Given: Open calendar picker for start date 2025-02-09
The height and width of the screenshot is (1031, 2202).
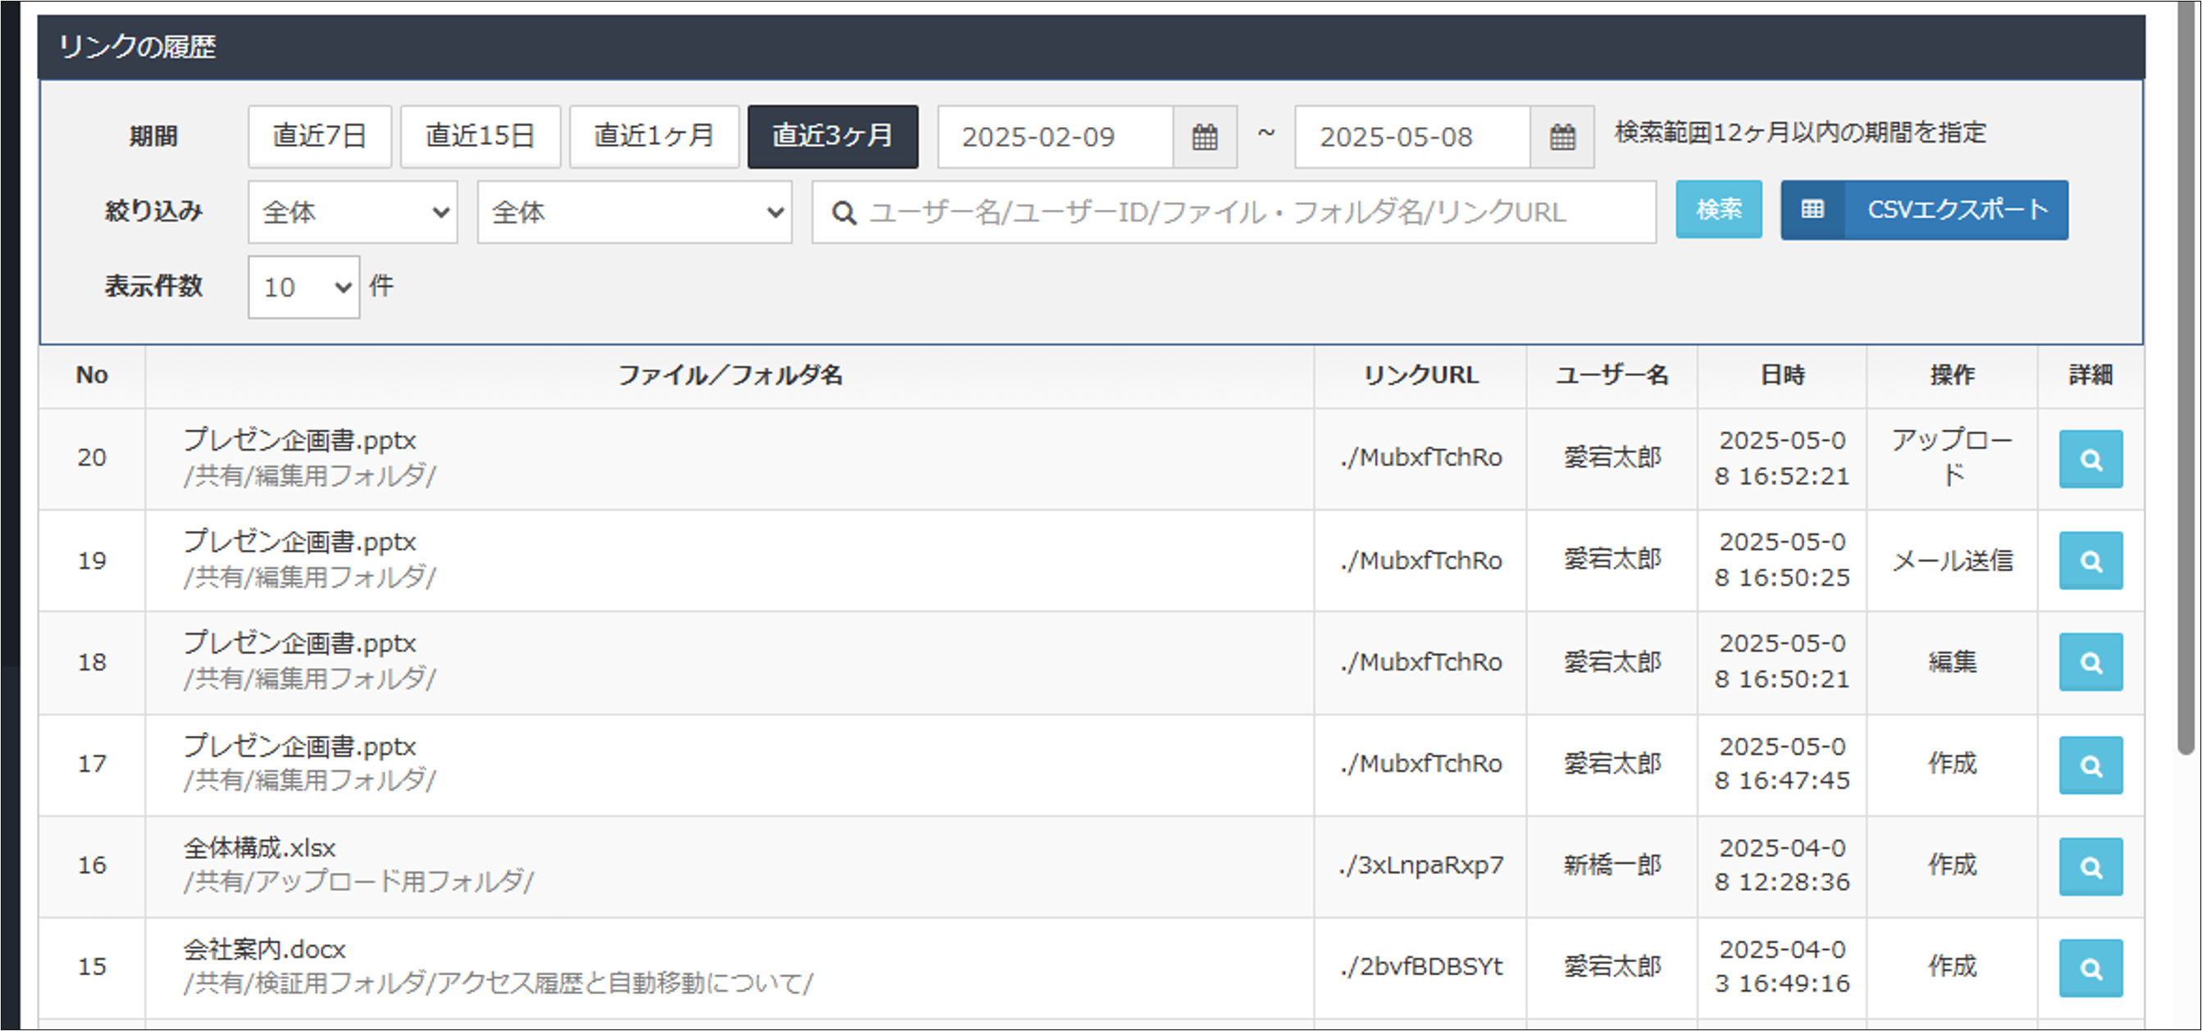Looking at the screenshot, I should coord(1204,137).
